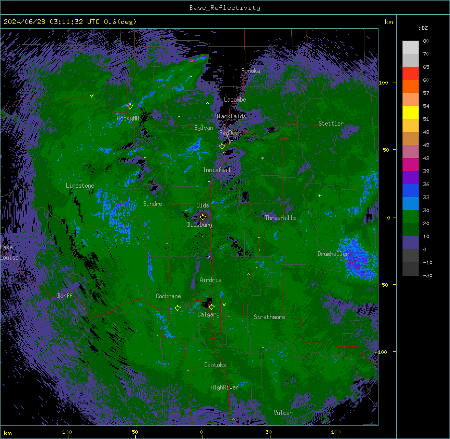Image resolution: width=450 pixels, height=439 pixels.
Task: Click the dBZ legend heading
Action: point(423,28)
